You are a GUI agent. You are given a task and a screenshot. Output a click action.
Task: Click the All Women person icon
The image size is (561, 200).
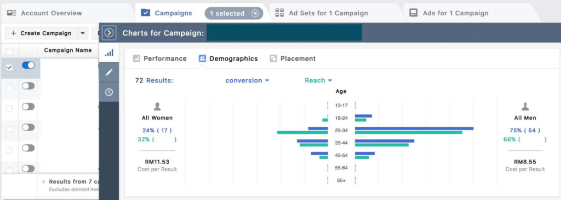point(157,107)
